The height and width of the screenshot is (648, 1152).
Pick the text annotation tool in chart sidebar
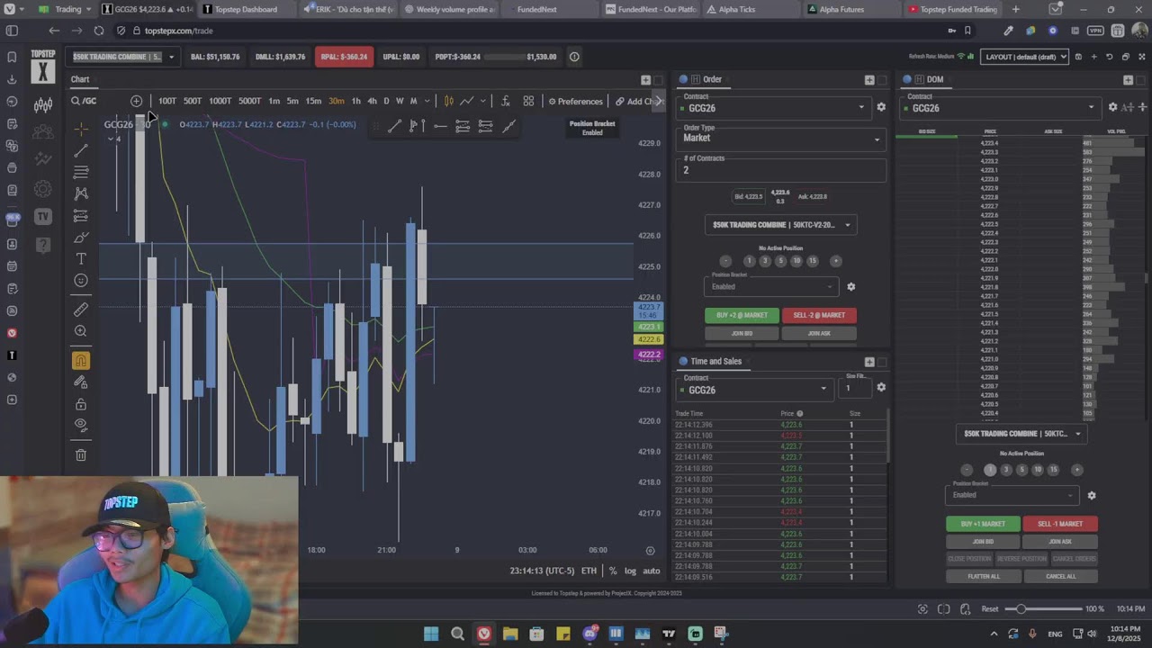pyautogui.click(x=81, y=259)
